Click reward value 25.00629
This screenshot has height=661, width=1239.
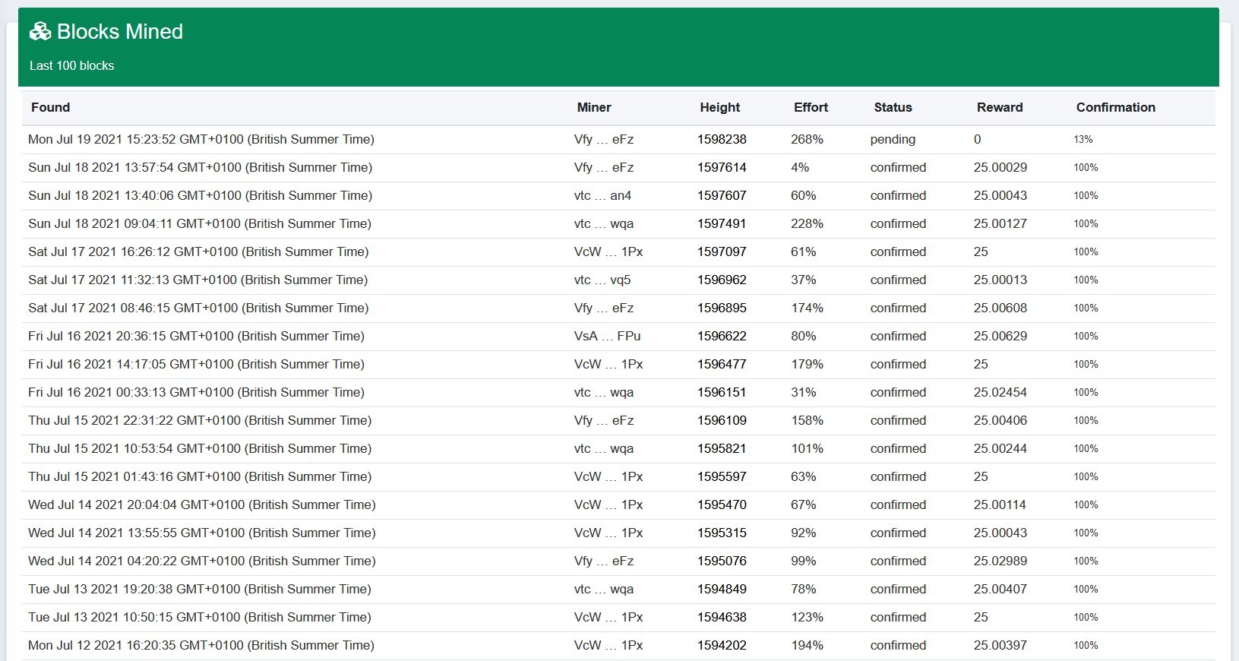click(1000, 336)
